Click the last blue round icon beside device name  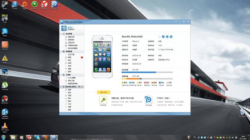pos(171,37)
